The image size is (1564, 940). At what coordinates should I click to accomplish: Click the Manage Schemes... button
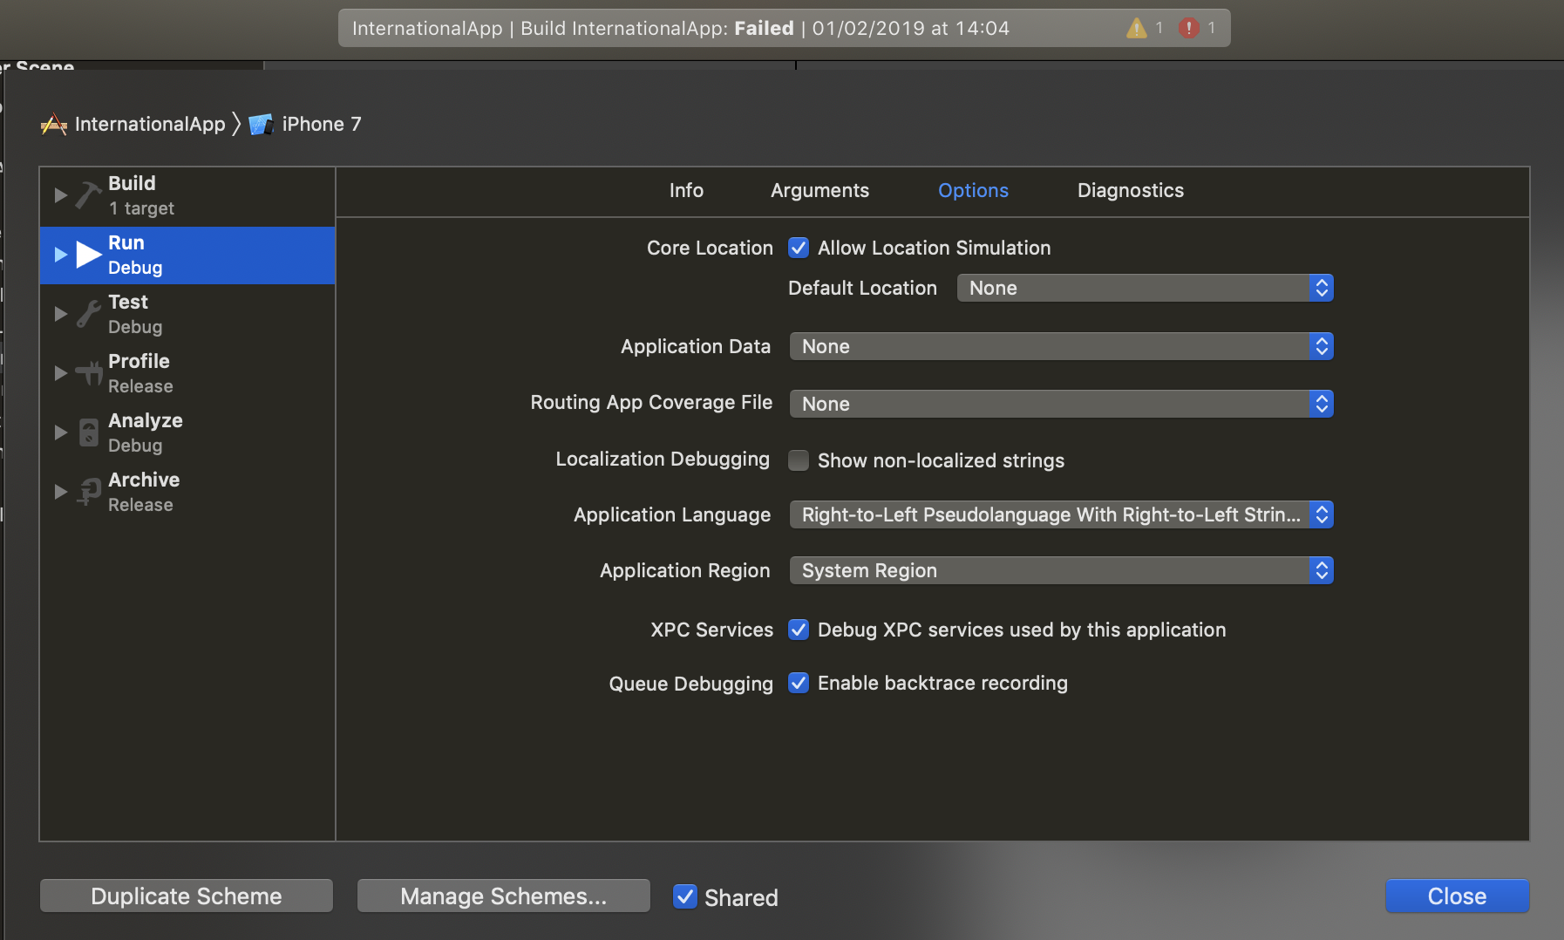click(504, 896)
